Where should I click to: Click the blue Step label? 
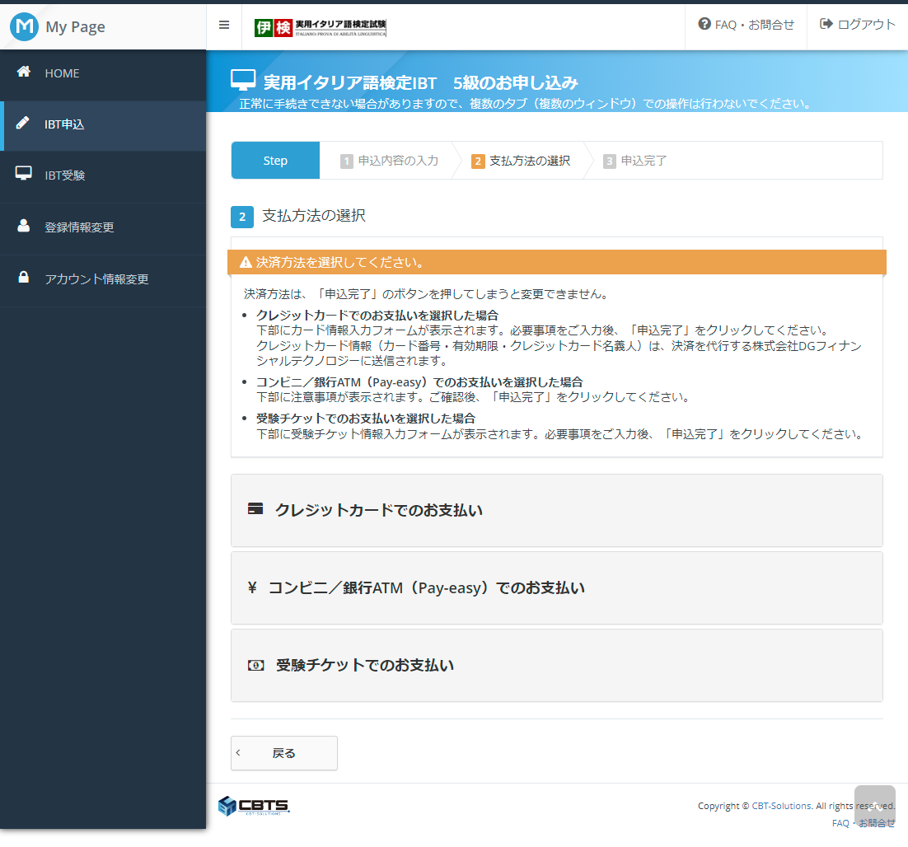tap(275, 161)
